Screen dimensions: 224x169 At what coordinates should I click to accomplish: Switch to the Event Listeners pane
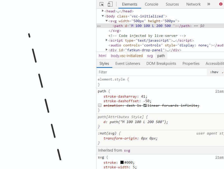click(128, 64)
